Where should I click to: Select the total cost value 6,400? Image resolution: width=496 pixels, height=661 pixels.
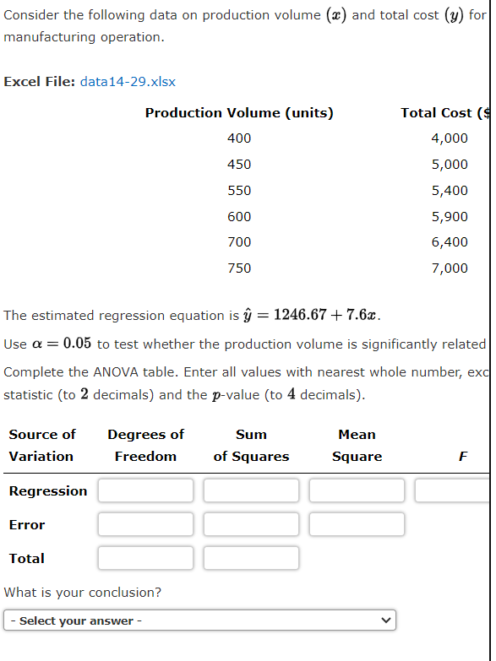pyautogui.click(x=450, y=242)
